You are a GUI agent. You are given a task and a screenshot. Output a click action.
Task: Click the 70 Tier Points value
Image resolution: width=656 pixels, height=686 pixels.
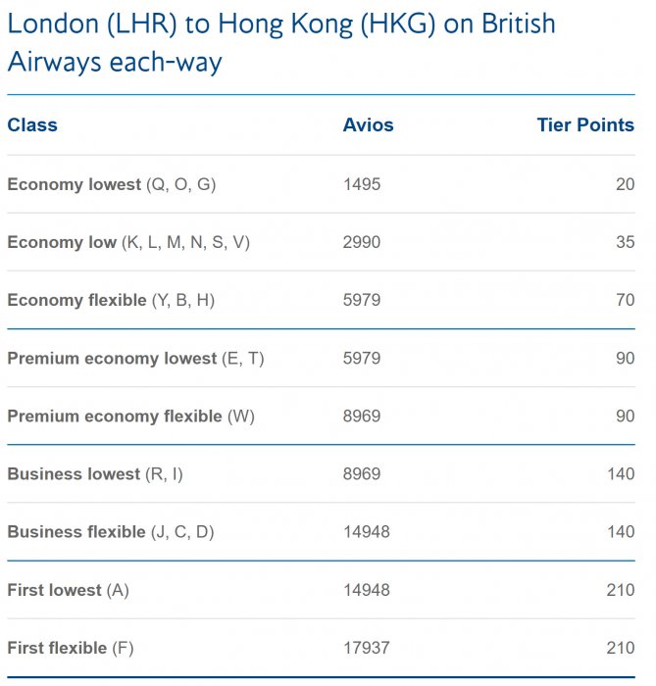(x=625, y=300)
